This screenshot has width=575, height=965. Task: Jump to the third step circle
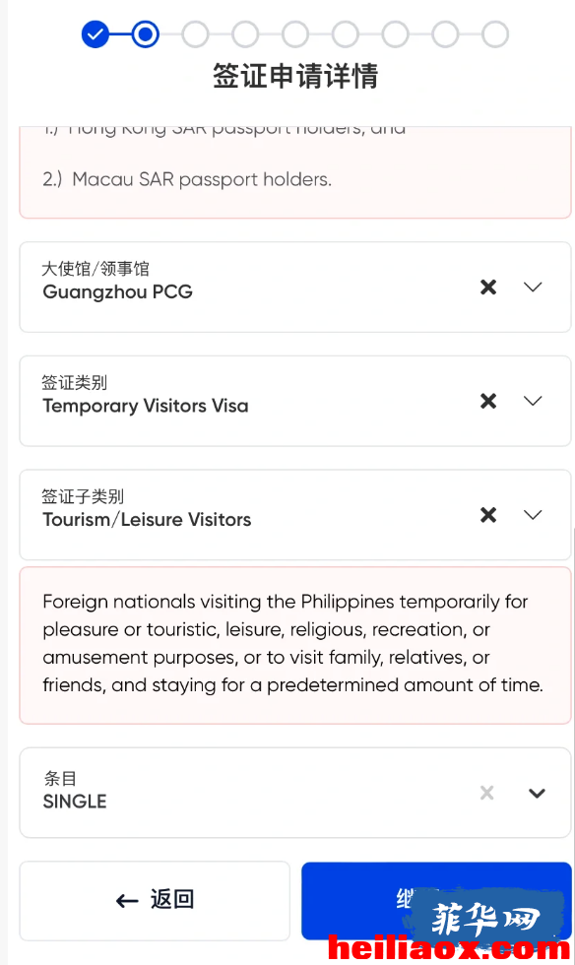pyautogui.click(x=195, y=34)
